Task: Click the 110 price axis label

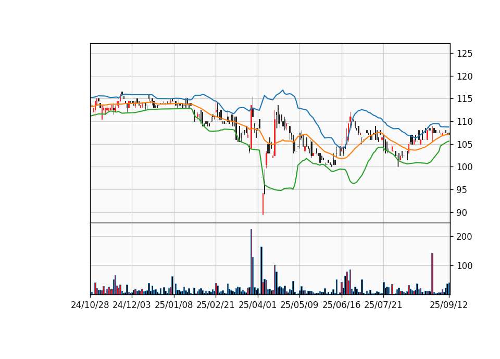Action: tap(465, 122)
